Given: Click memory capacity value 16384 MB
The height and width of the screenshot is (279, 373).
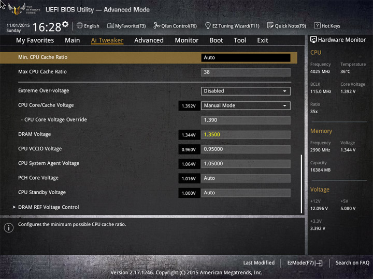Looking at the screenshot, I should pos(320,170).
